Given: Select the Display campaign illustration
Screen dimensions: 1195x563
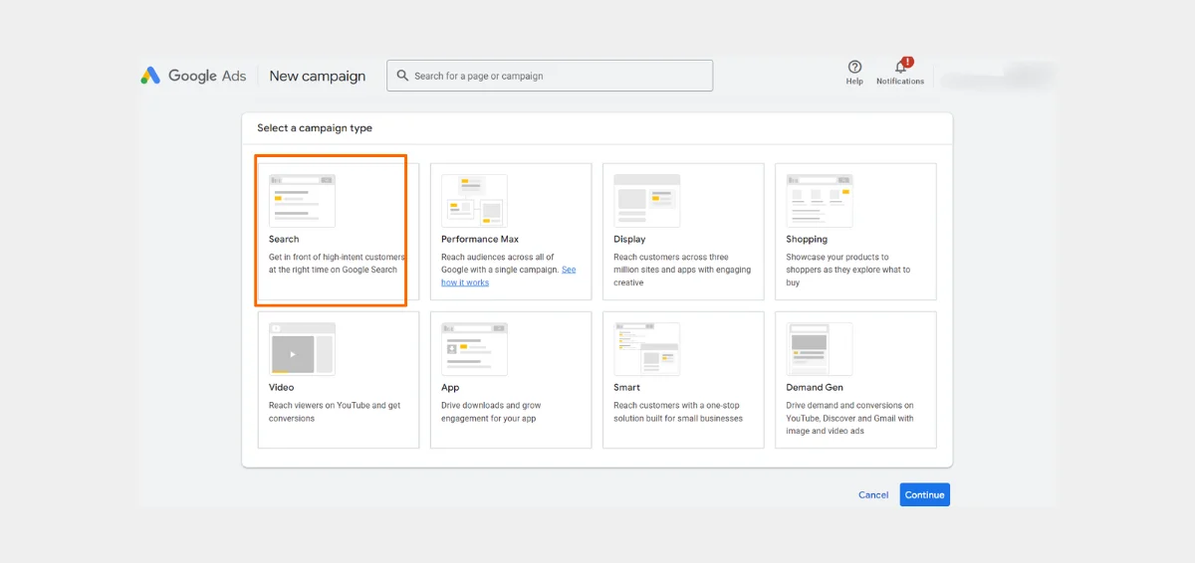Looking at the screenshot, I should point(647,201).
